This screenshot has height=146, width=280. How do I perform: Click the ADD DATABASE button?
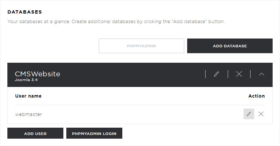click(230, 46)
